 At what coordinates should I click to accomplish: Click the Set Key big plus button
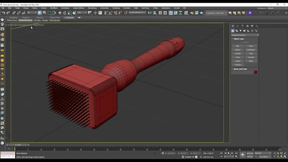click(242, 155)
